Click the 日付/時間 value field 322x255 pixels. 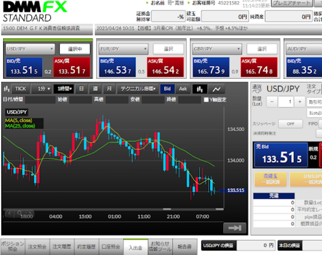pyautogui.click(x=40, y=100)
